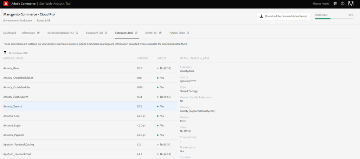The height and width of the screenshot is (159, 360).
Task: Click the Adobe logo at header right
Action: click(x=351, y=4)
